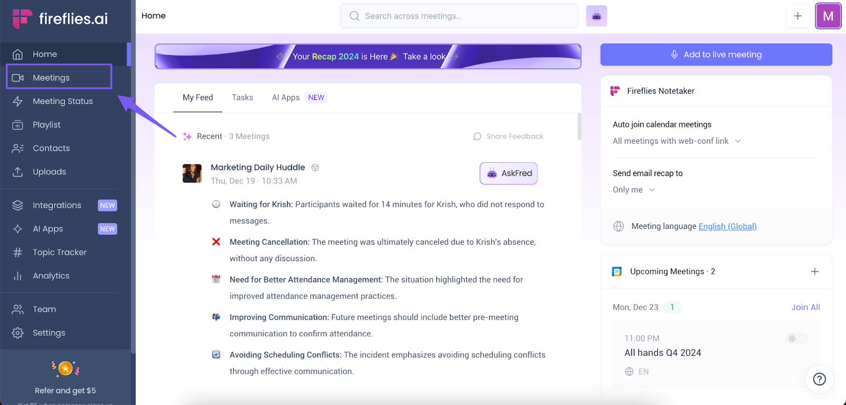Click the Waiting for Krish clock icon
Viewport: 846px width, 405px height.
(216, 204)
